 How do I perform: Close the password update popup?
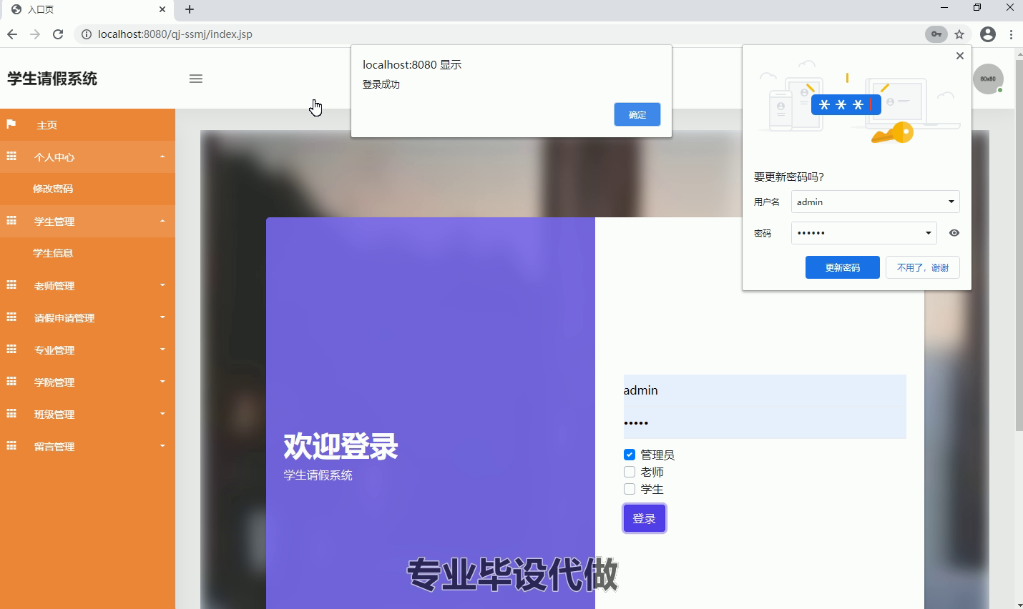click(960, 56)
